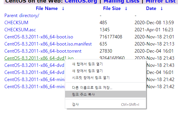Sort by Date column header
178x124 pixels.
click(x=151, y=9)
